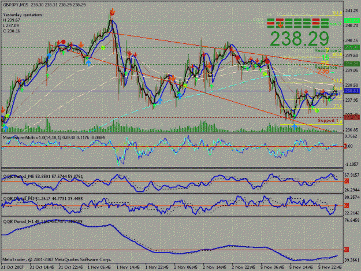This screenshot has height=271, width=361.
Task: Click the MetaTrader MetaQuotes copyright text
Action: pyautogui.click(x=57, y=259)
